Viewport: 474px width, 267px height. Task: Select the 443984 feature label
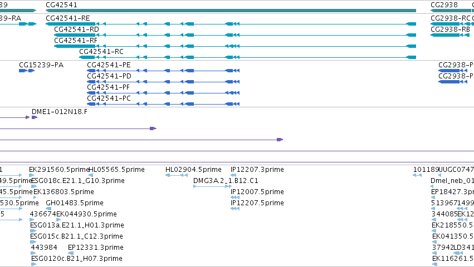[44, 248]
